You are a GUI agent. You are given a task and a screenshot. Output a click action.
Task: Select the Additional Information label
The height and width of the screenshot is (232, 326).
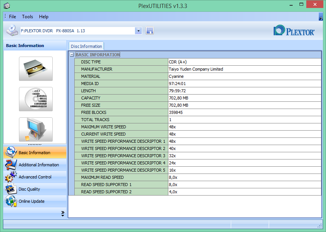pyautogui.click(x=39, y=165)
